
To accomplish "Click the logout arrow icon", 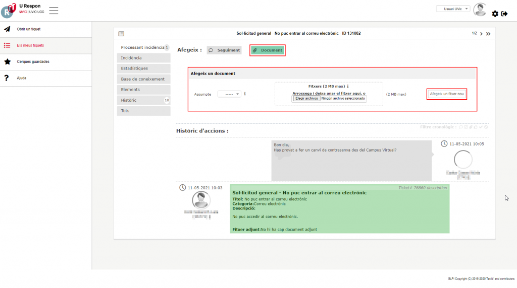I will pos(504,14).
